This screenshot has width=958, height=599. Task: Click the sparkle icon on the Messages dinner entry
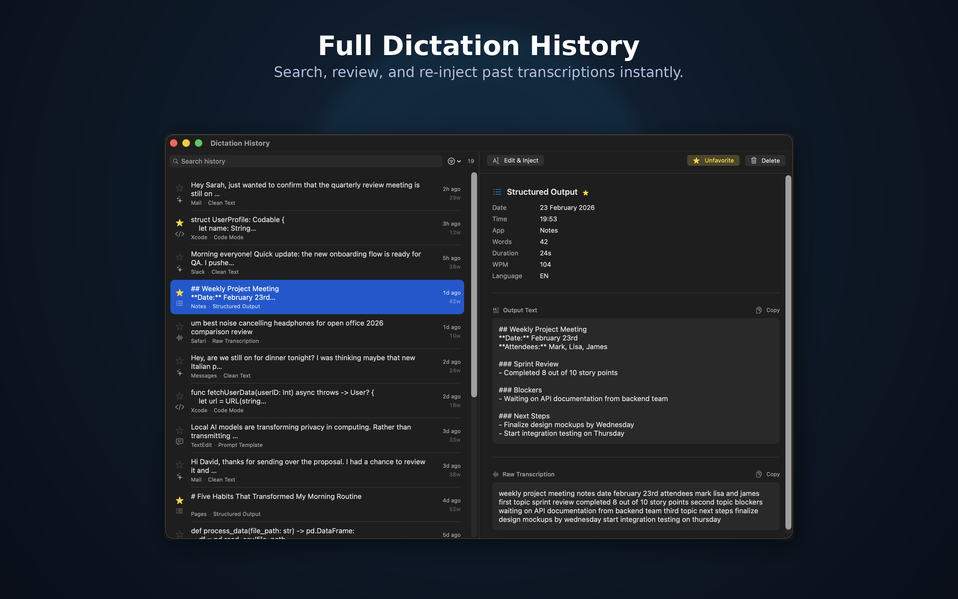coord(179,372)
